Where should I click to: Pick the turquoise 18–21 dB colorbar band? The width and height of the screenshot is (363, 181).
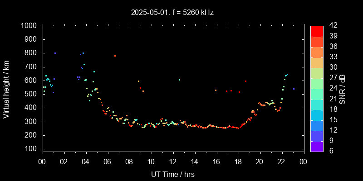pyautogui.click(x=317, y=105)
